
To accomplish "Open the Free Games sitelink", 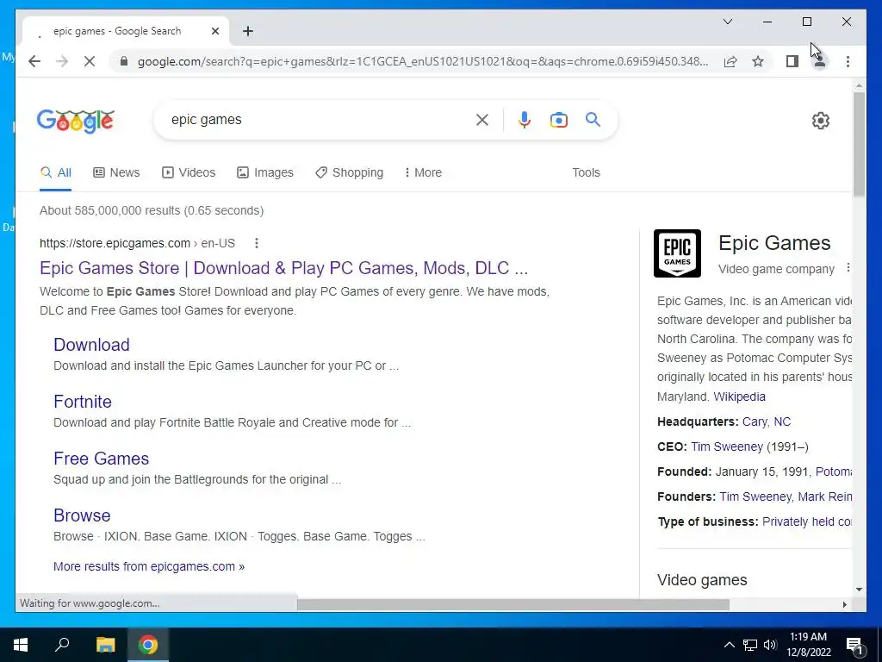I will pos(102,459).
